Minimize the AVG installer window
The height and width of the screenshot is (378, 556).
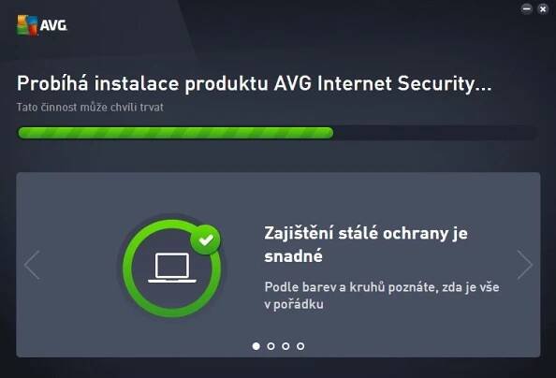point(527,8)
